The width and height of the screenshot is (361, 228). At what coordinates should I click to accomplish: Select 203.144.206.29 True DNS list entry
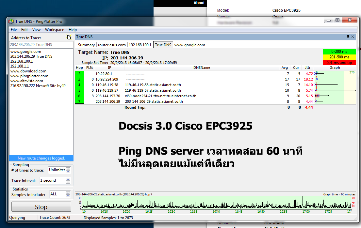[31, 56]
